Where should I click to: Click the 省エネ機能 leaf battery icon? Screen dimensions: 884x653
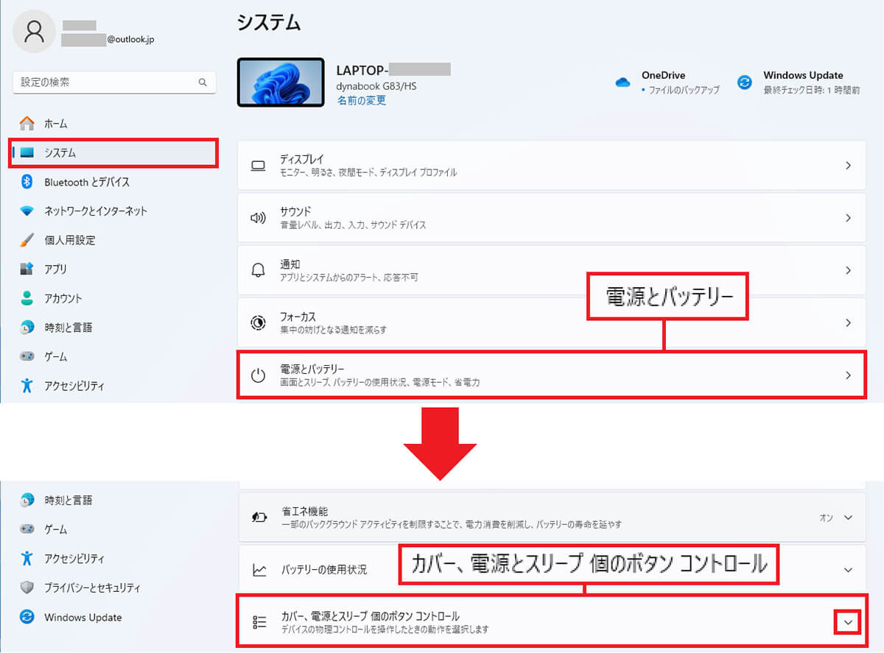pos(259,518)
